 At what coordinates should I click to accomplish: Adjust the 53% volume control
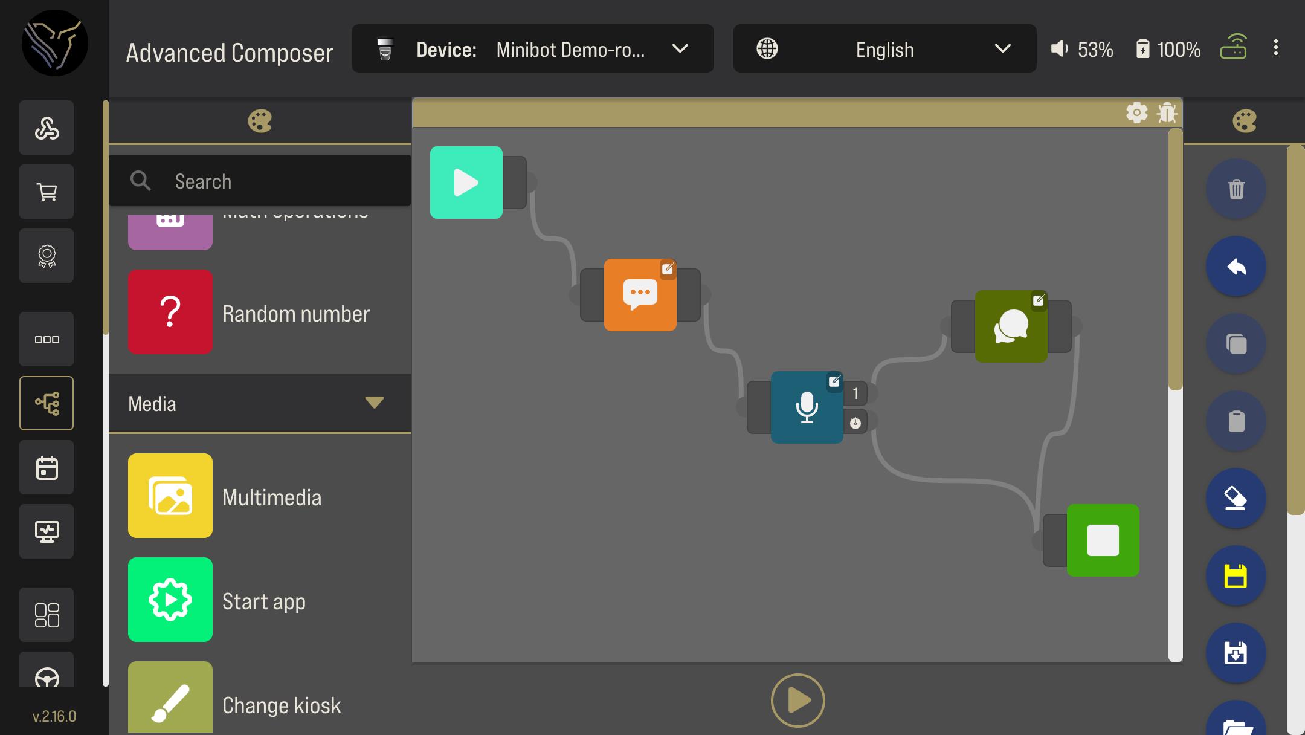coord(1082,49)
